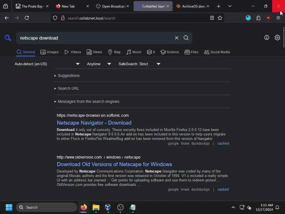Screen dimensions: 285x214
Task: Submit search using the magnifier button
Action: (x=186, y=38)
